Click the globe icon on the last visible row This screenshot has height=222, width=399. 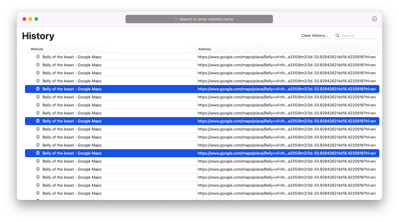pyautogui.click(x=38, y=193)
